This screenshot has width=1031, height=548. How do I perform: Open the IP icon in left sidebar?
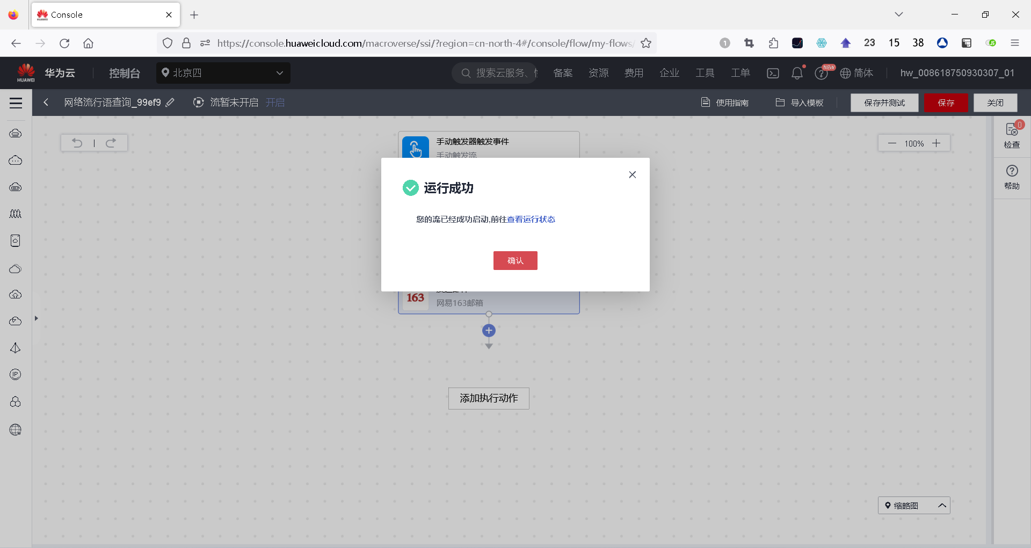tap(16, 375)
